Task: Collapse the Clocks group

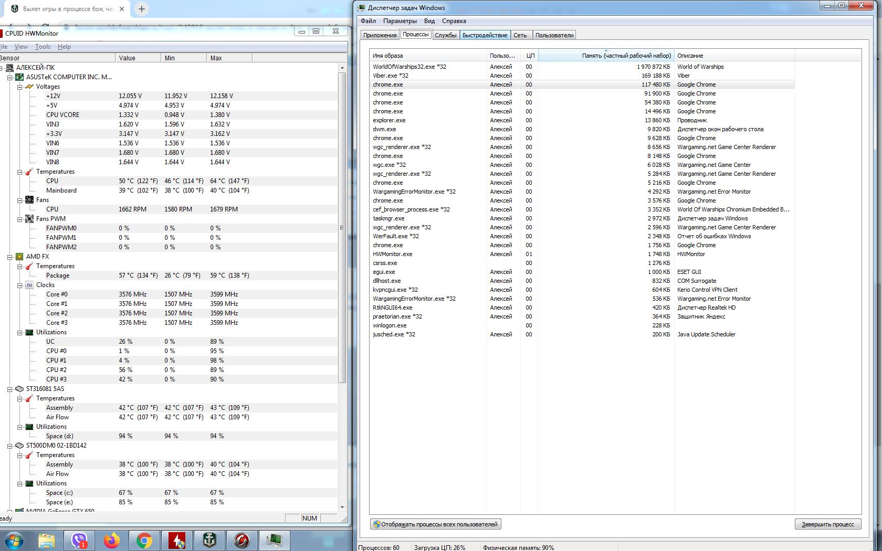Action: pyautogui.click(x=19, y=285)
